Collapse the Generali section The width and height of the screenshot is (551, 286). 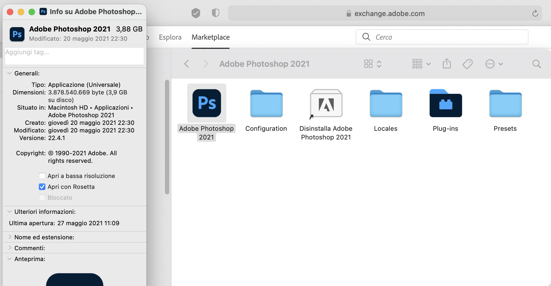10,73
